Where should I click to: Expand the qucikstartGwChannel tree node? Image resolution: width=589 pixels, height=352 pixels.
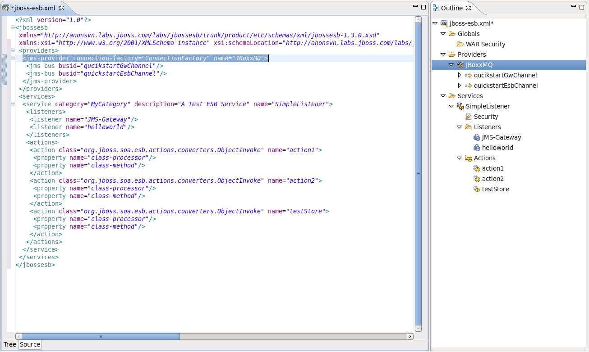[460, 75]
